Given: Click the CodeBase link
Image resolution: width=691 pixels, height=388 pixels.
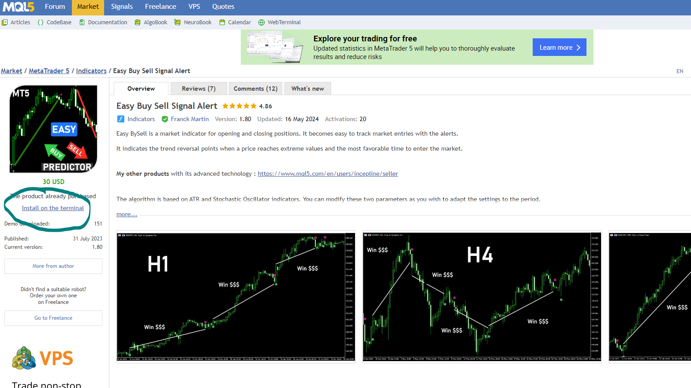Looking at the screenshot, I should click(59, 22).
